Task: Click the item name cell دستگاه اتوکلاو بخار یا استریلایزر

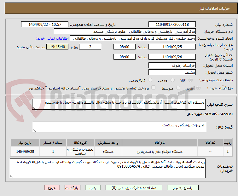Action: (160, 152)
